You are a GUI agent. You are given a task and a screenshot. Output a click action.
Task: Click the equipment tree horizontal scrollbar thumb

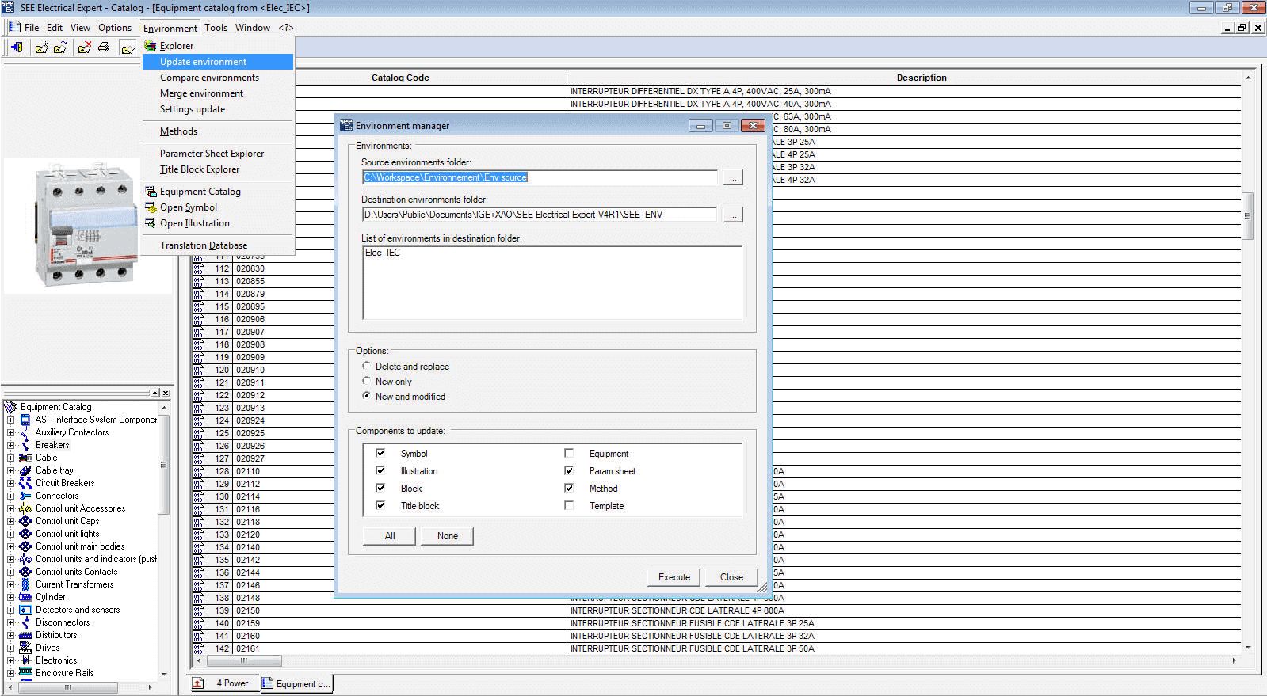click(x=68, y=687)
